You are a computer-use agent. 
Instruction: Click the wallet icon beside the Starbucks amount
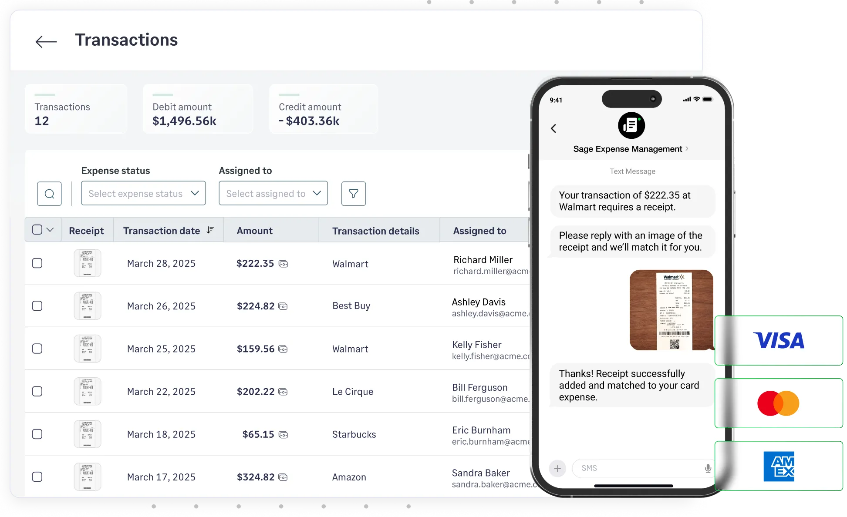[284, 434]
